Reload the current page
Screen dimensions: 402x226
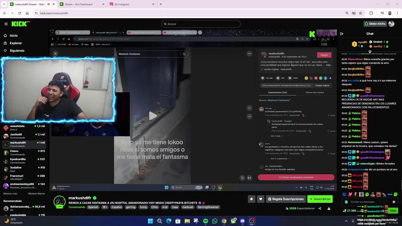pos(19,13)
